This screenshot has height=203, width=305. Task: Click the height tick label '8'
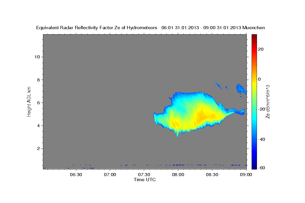click(38, 80)
